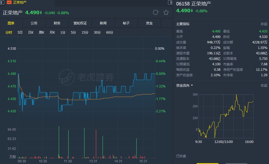The width and height of the screenshot is (269, 164).
Task: Click the 振幅 value 1.55%
Action: 262,48
